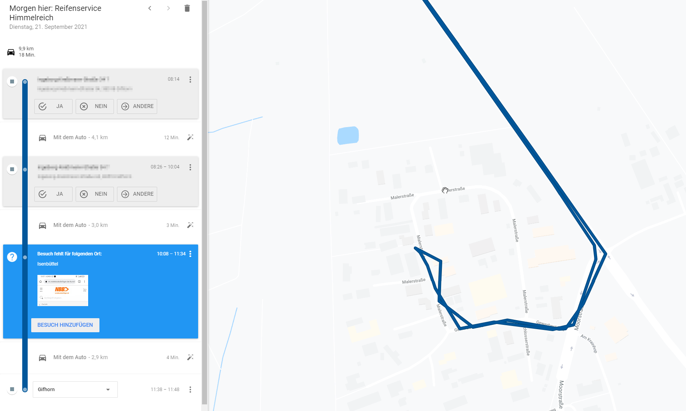Open the more options menu for the 08:14 stop

click(190, 80)
